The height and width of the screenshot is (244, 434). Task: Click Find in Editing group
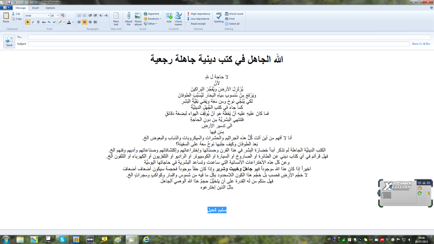[230, 19]
